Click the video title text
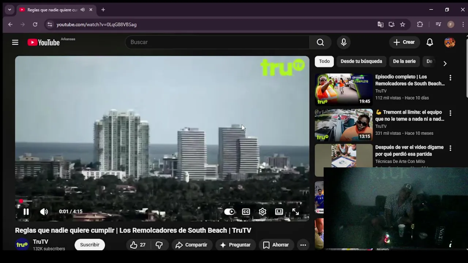Image resolution: width=468 pixels, height=263 pixels. click(x=133, y=230)
